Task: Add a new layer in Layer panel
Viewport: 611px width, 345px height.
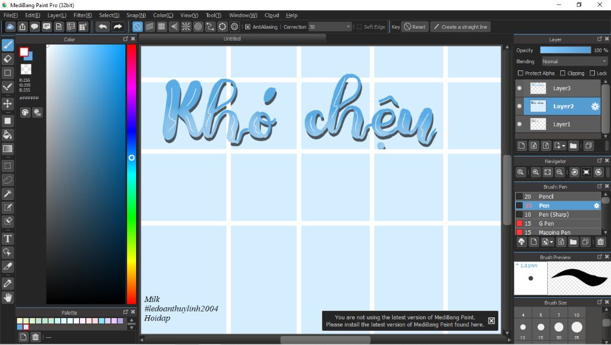Action: 521,146
